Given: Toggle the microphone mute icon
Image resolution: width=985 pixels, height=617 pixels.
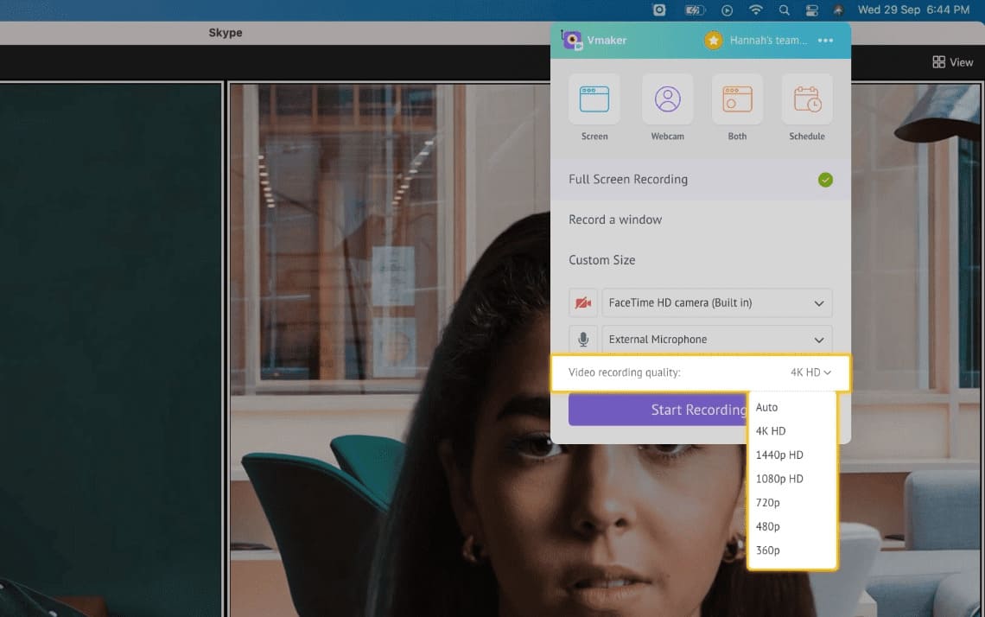Looking at the screenshot, I should click(583, 340).
